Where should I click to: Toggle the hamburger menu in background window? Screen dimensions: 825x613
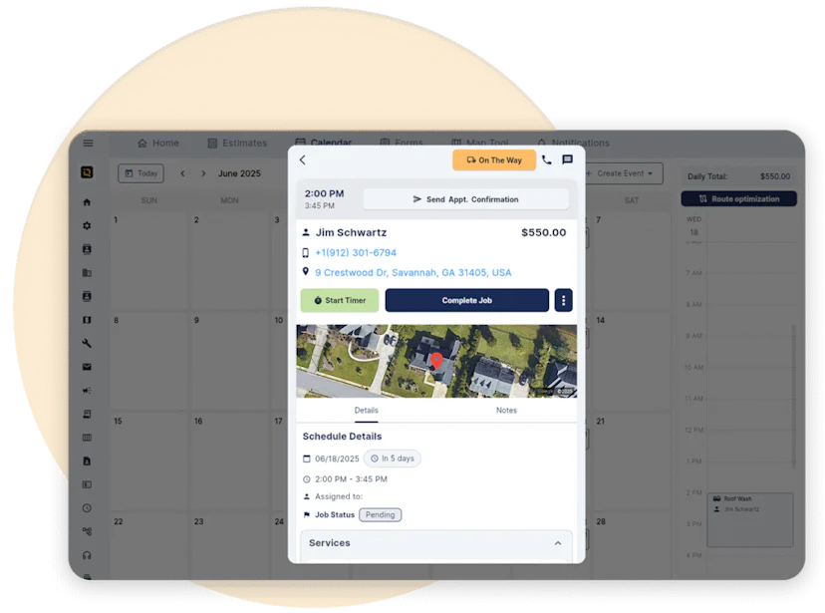click(88, 144)
